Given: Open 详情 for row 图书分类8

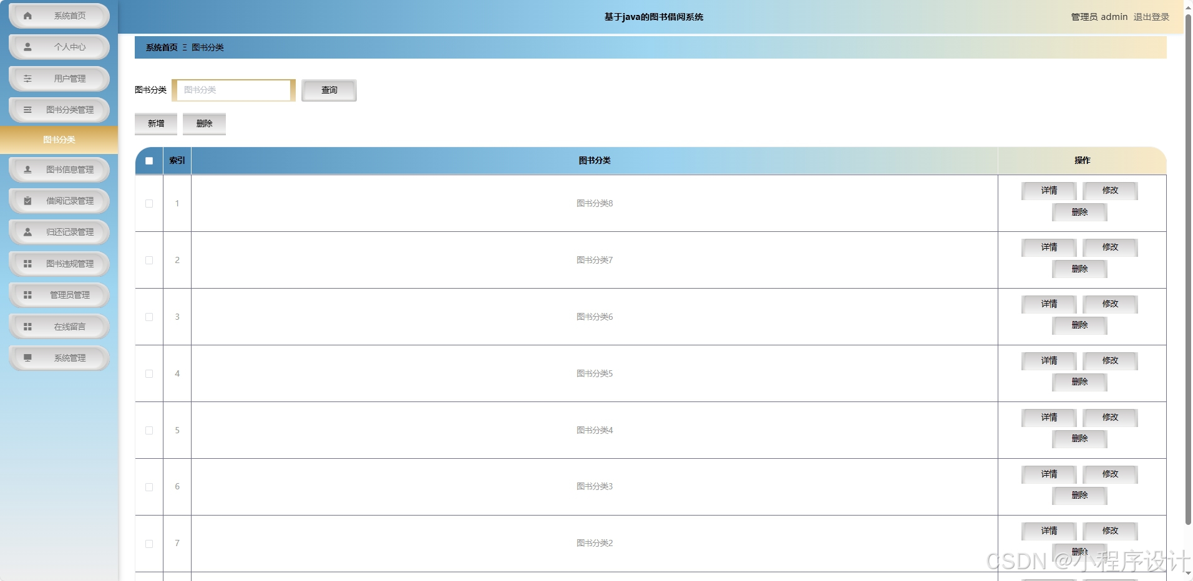Looking at the screenshot, I should click(x=1049, y=191).
